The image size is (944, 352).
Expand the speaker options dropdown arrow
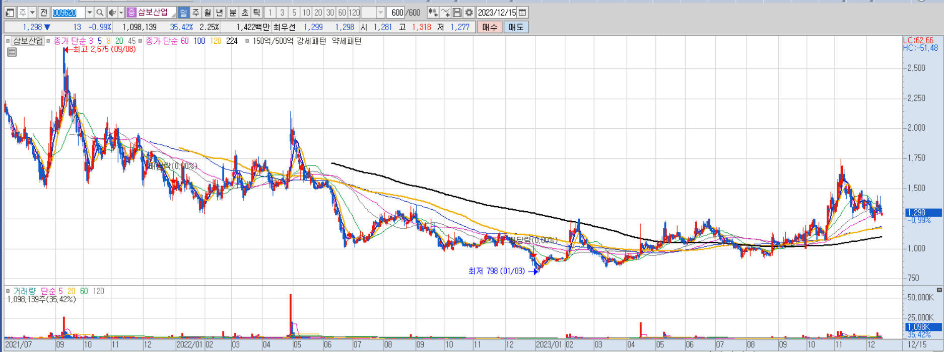pos(121,13)
